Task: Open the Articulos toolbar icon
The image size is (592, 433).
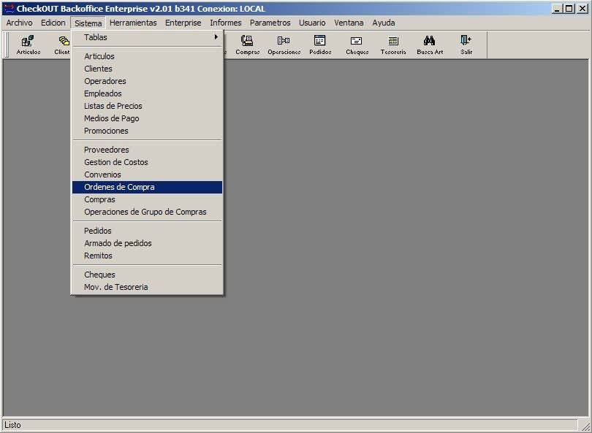Action: [x=29, y=45]
